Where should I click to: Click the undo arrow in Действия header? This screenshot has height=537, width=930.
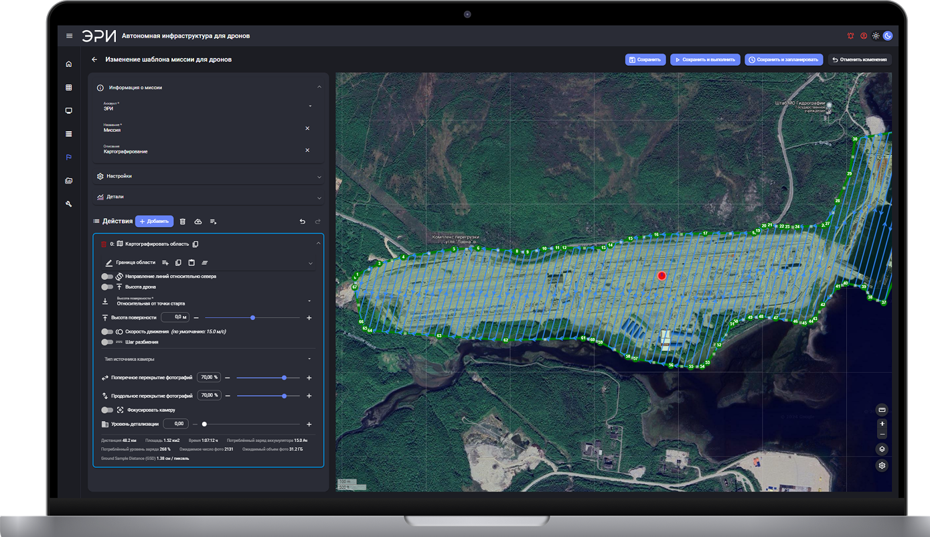click(302, 221)
